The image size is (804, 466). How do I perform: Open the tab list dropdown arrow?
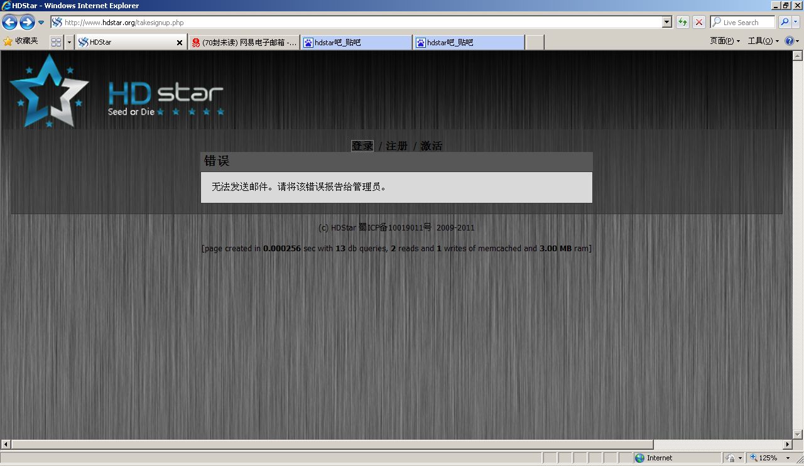(69, 42)
